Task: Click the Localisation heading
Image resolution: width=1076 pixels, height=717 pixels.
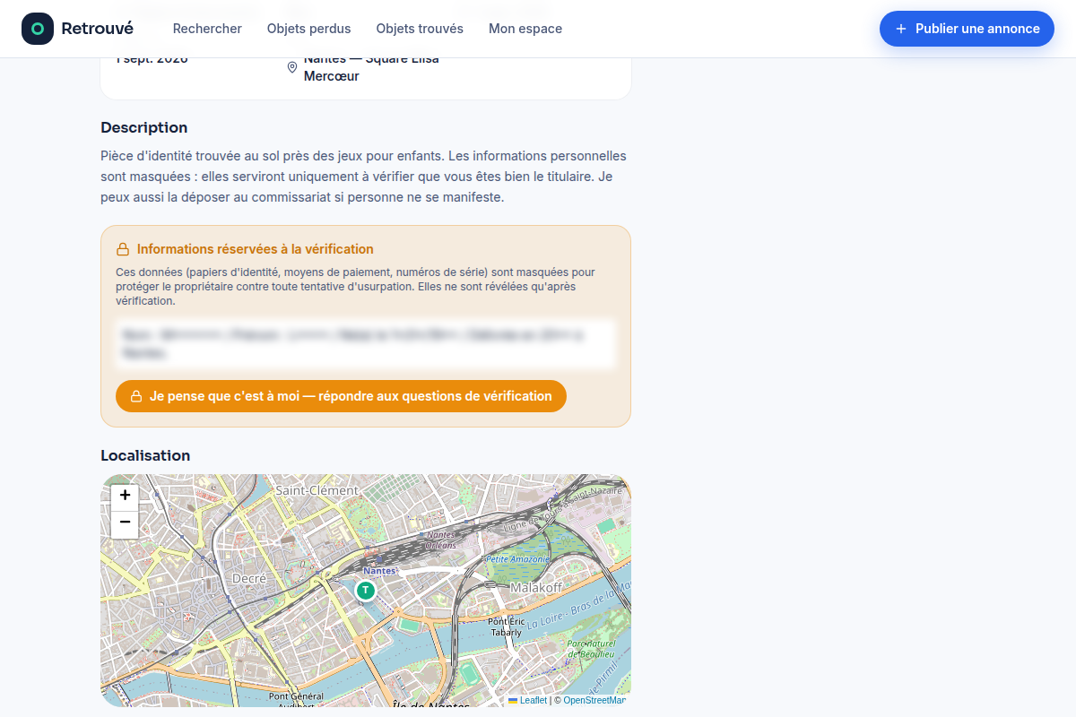Action: pyautogui.click(x=145, y=455)
